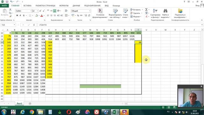Click the decrease indent icon
Viewport: 204px width, 115px height.
(x=58, y=15)
